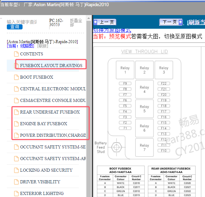This screenshot has width=205, height=197.
Task: Click the PC.162-30553 text
Action: click(x=56, y=23)
